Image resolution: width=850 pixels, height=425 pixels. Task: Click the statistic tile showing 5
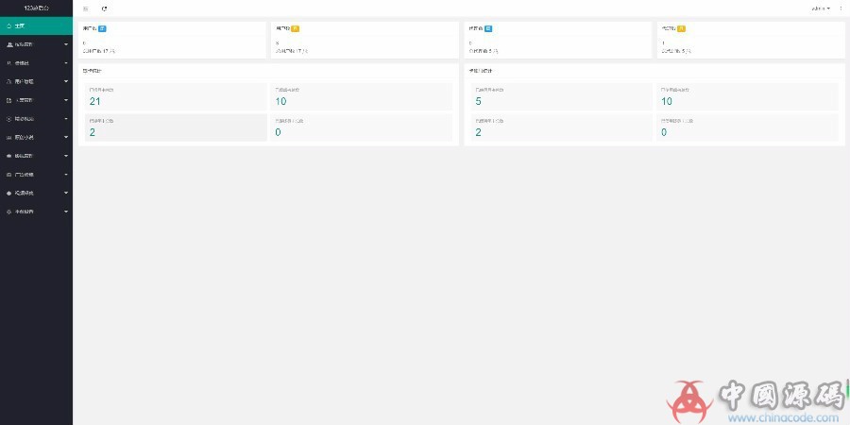560,96
